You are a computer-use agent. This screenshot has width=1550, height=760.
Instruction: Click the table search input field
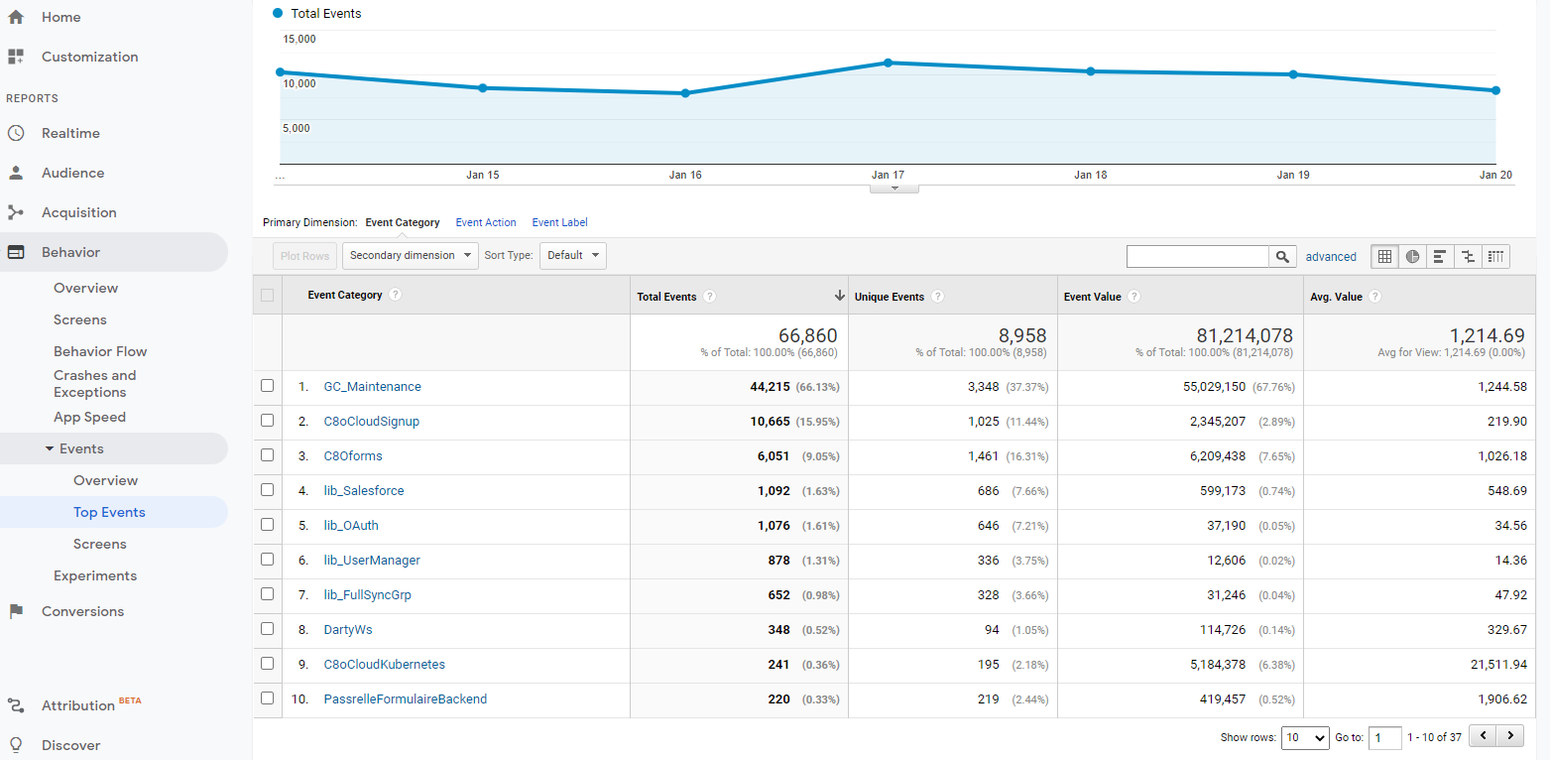tap(1198, 256)
